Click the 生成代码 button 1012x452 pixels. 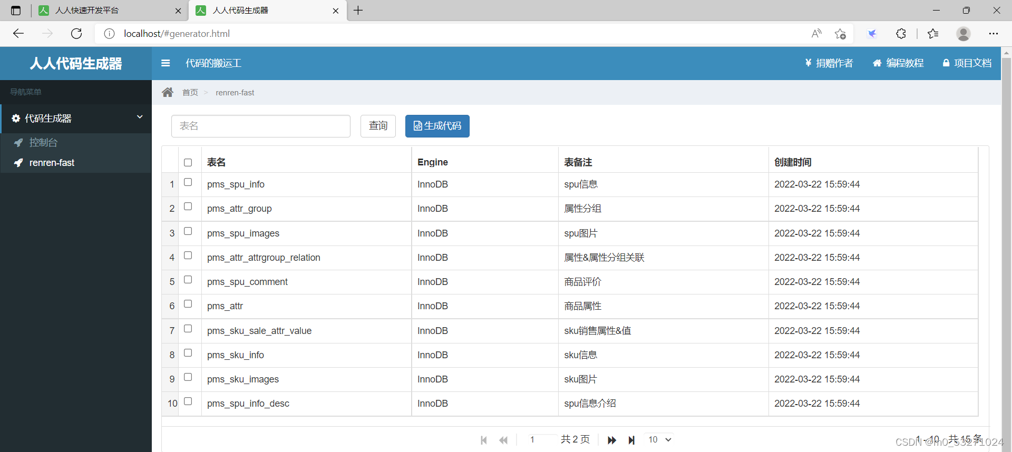[x=437, y=126]
